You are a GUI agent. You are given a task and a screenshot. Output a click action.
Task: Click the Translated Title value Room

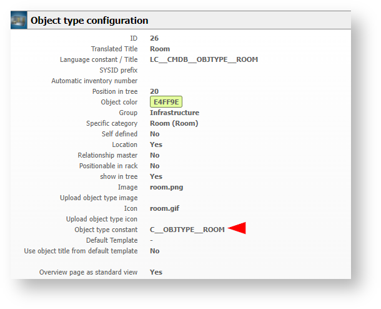(160, 49)
